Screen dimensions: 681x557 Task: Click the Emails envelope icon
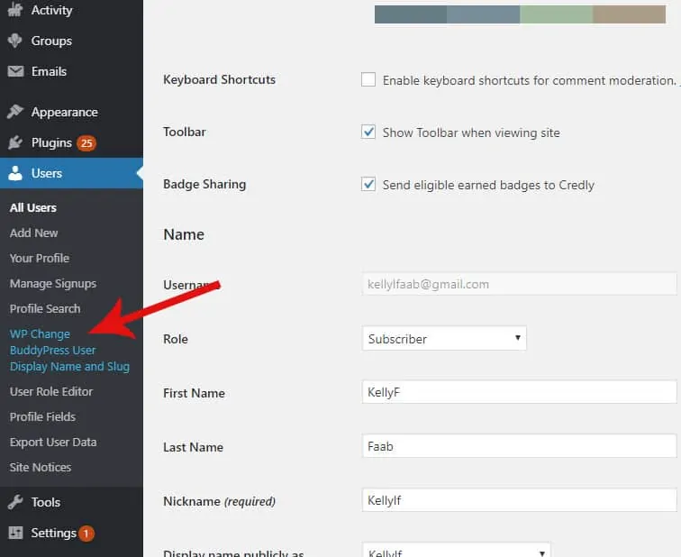(15, 71)
